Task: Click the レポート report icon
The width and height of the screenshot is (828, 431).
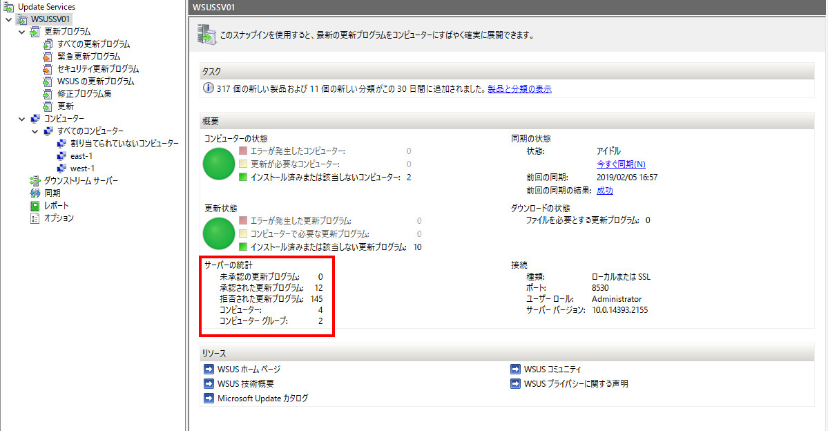Action: pyautogui.click(x=35, y=206)
